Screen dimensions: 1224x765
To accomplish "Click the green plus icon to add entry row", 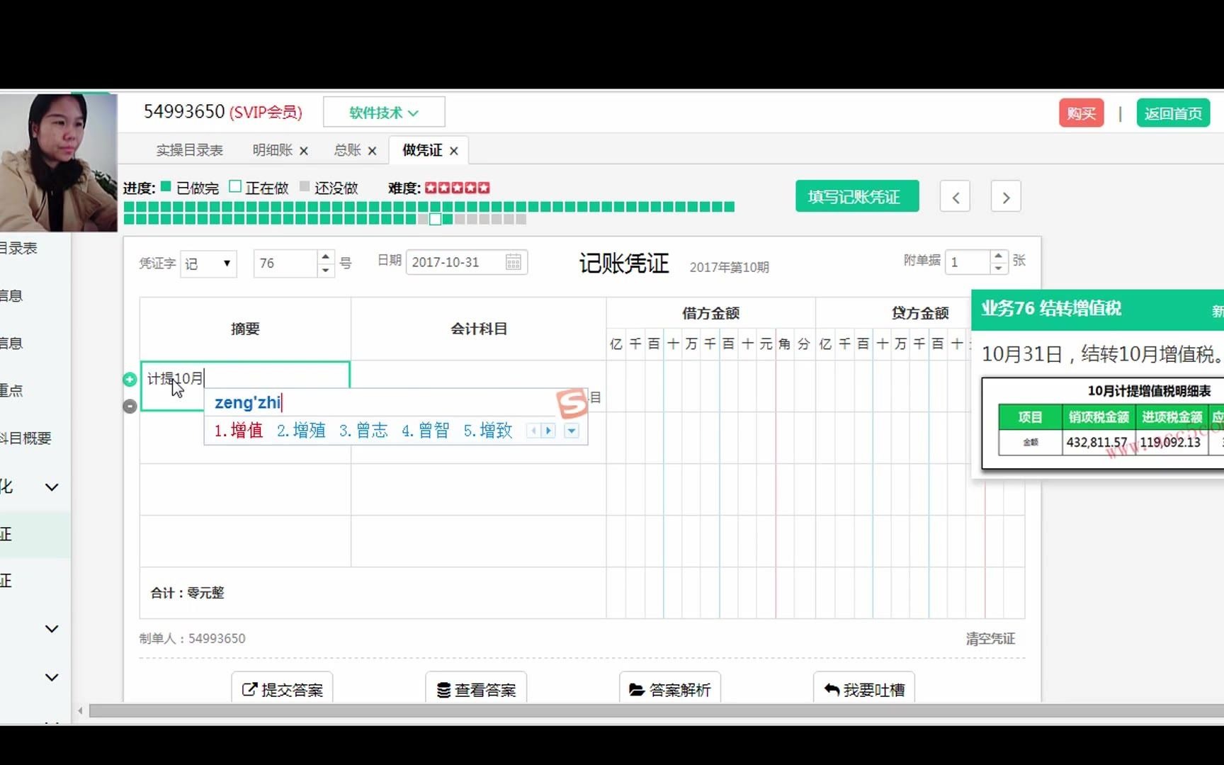I will pyautogui.click(x=130, y=380).
